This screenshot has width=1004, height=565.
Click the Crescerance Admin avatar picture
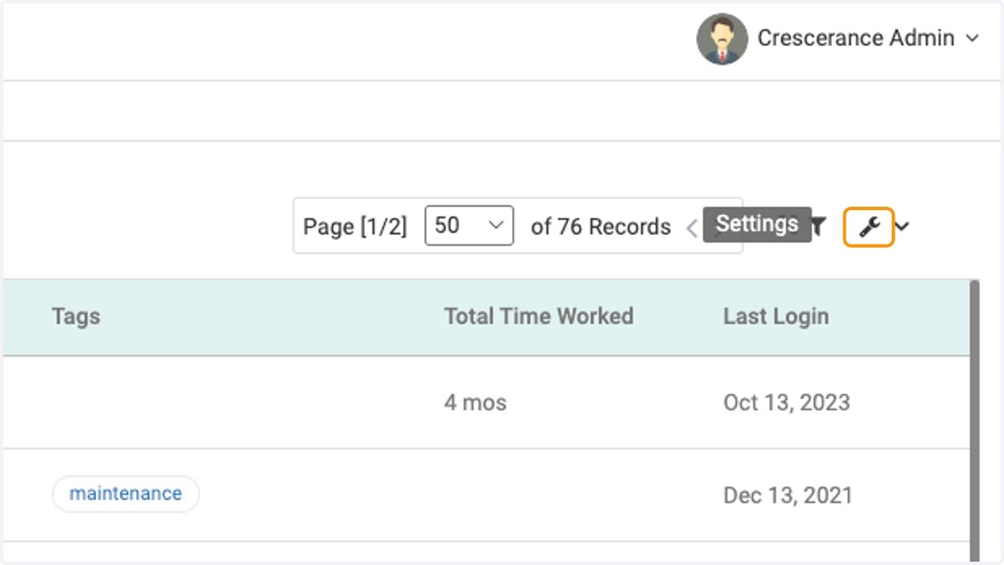tap(722, 39)
